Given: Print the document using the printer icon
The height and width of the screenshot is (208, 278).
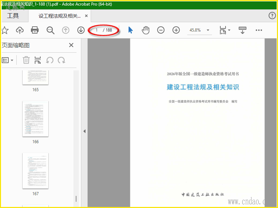Looking at the screenshot, I should pyautogui.click(x=35, y=30).
